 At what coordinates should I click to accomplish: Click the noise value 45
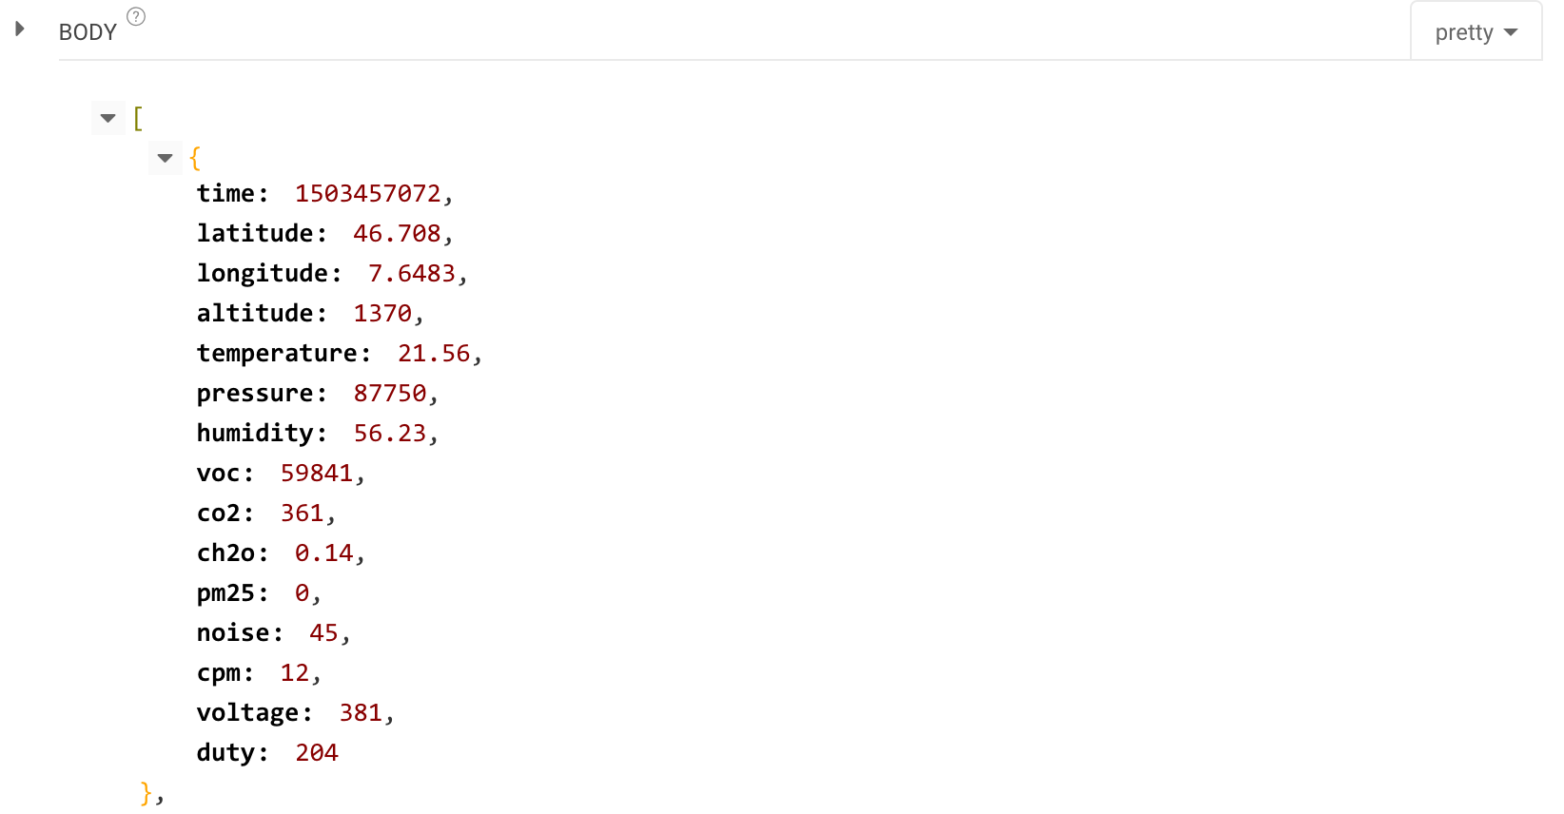(323, 632)
